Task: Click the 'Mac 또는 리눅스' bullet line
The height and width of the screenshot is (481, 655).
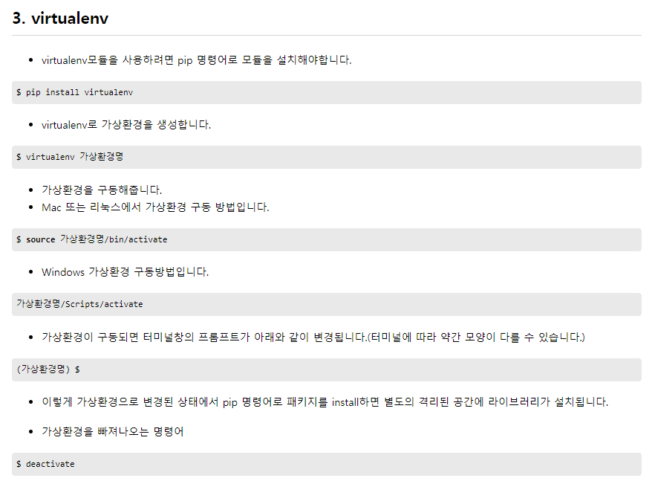Action: [x=155, y=207]
